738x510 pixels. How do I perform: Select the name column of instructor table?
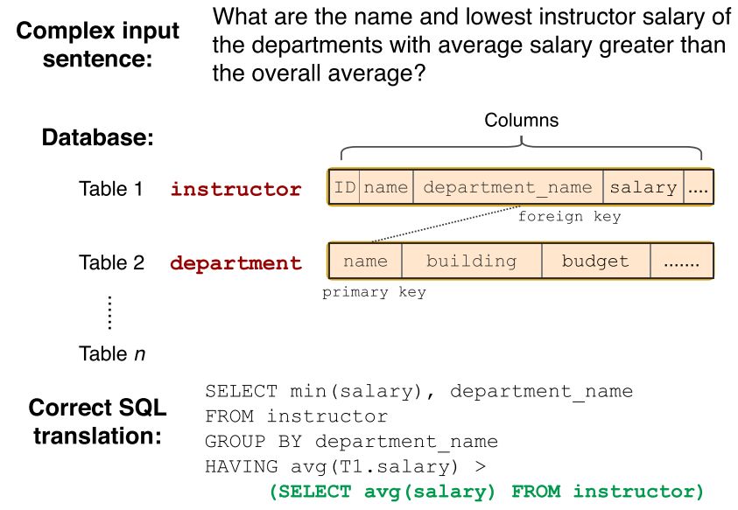click(x=386, y=187)
